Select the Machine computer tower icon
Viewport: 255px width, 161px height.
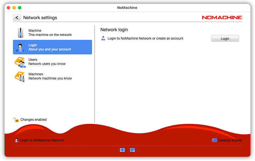coord(21,33)
